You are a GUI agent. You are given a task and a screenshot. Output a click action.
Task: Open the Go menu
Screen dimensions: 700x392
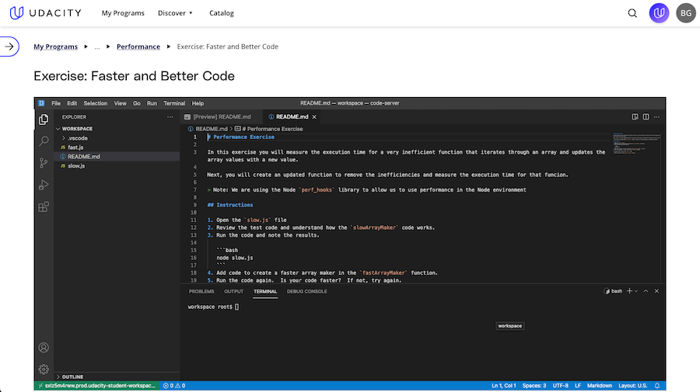pyautogui.click(x=137, y=103)
